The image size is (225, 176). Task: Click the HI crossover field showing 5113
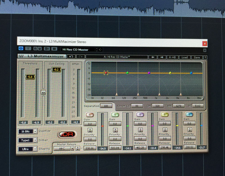click(198, 106)
